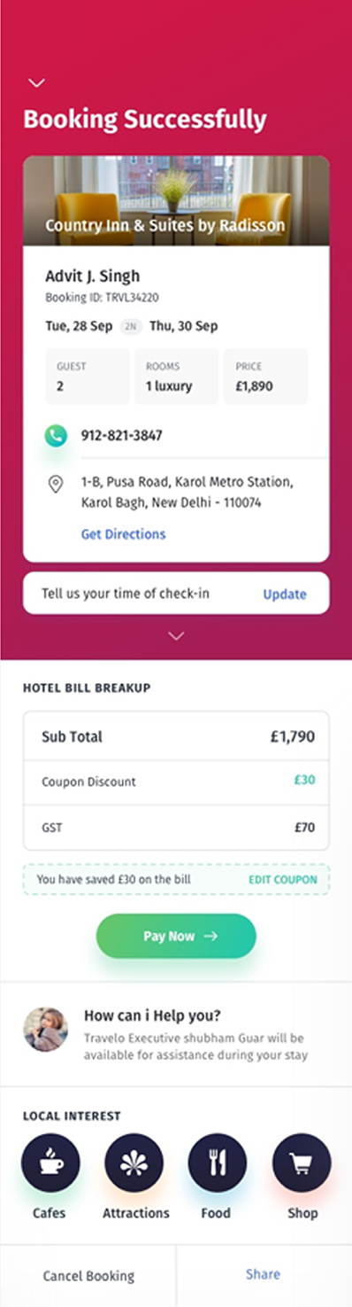Click the Price £1,890 box
Viewport: 352px width, 1307px height.
pos(265,377)
